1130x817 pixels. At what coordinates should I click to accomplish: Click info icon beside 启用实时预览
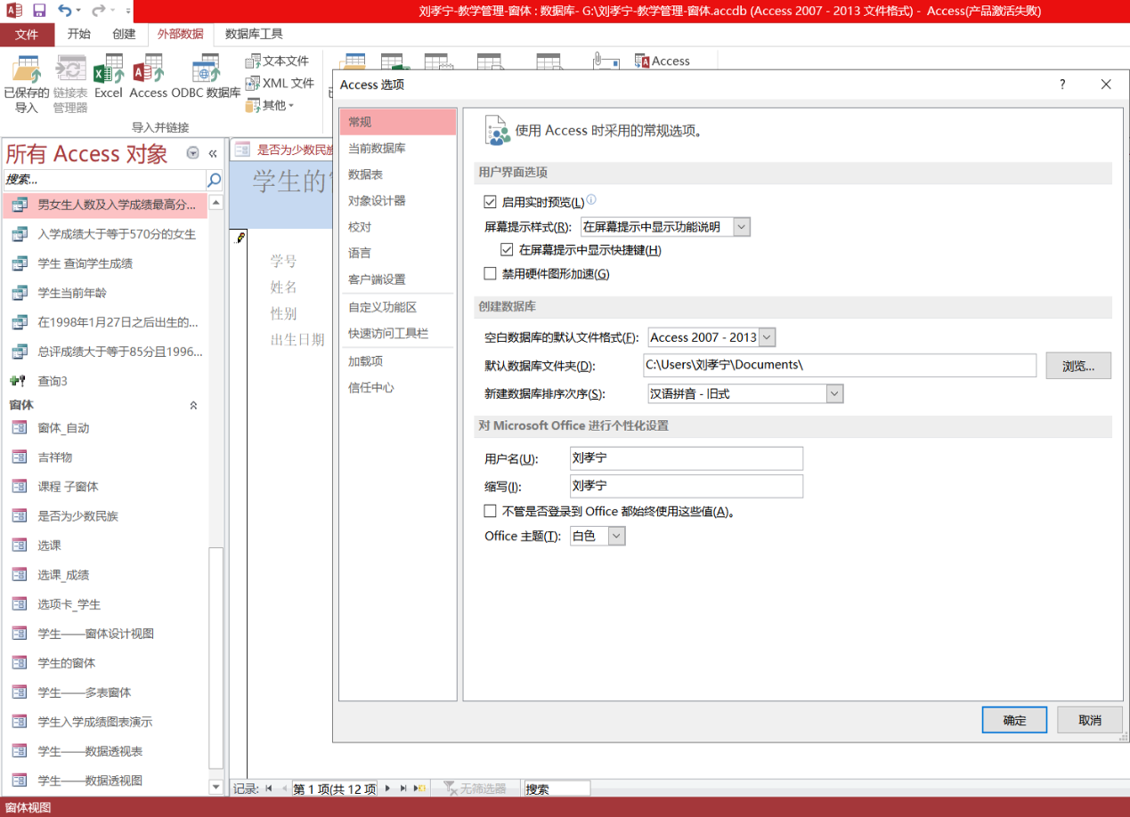click(x=591, y=200)
